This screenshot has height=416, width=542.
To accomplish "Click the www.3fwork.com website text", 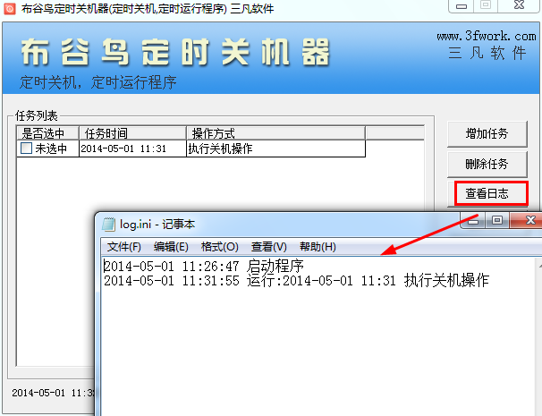I will click(x=487, y=36).
